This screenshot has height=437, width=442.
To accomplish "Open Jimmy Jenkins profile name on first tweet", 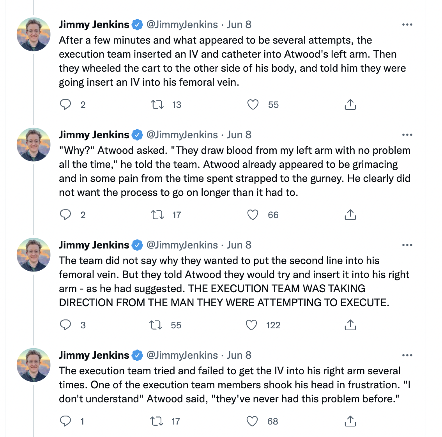I will coord(94,25).
